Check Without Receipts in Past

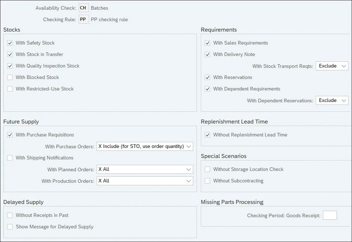pyautogui.click(x=10, y=215)
